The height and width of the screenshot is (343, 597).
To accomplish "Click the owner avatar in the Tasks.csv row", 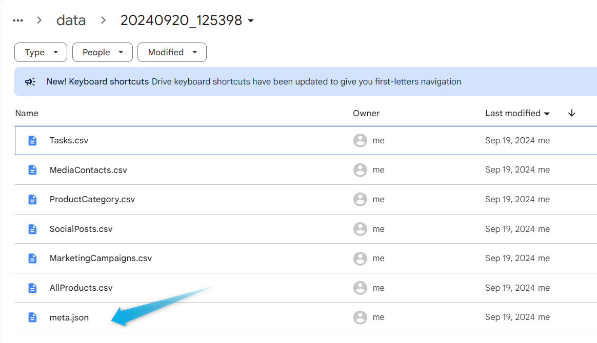I will point(360,140).
